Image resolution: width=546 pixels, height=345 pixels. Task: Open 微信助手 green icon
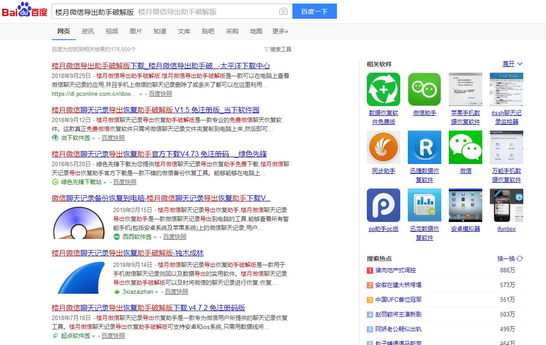tap(424, 90)
